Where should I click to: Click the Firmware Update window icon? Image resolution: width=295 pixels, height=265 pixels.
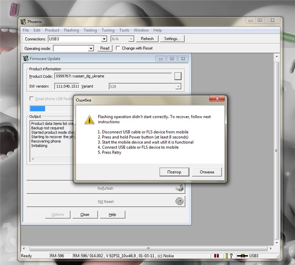(26, 59)
